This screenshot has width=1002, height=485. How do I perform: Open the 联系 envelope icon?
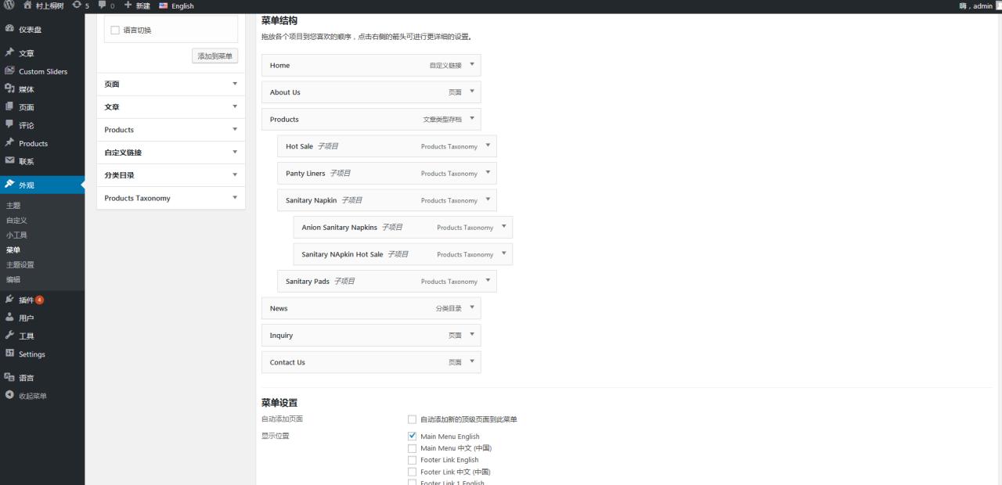(x=9, y=160)
